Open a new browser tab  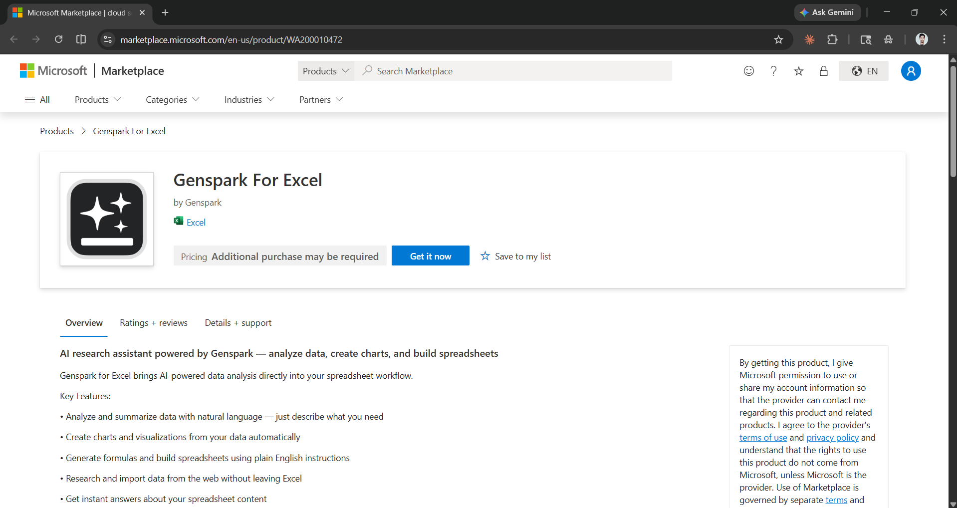(x=165, y=12)
